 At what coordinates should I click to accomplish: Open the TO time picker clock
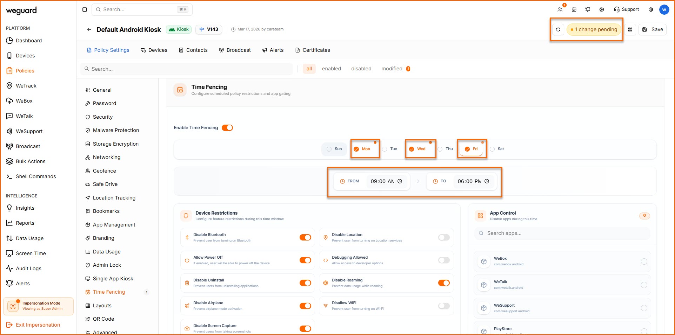(x=487, y=181)
